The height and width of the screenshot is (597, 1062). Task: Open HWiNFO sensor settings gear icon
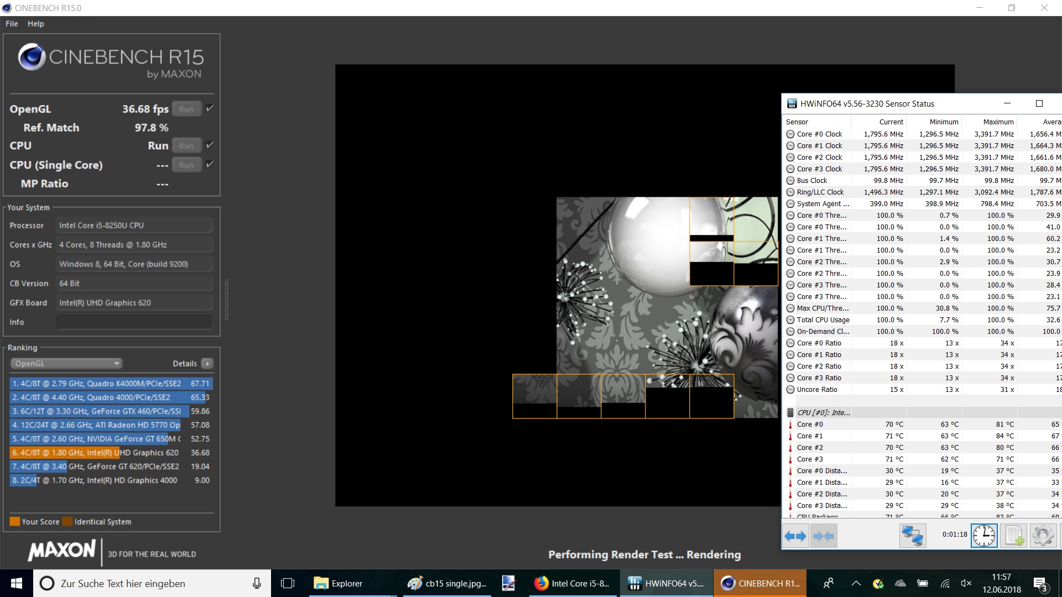click(1043, 536)
